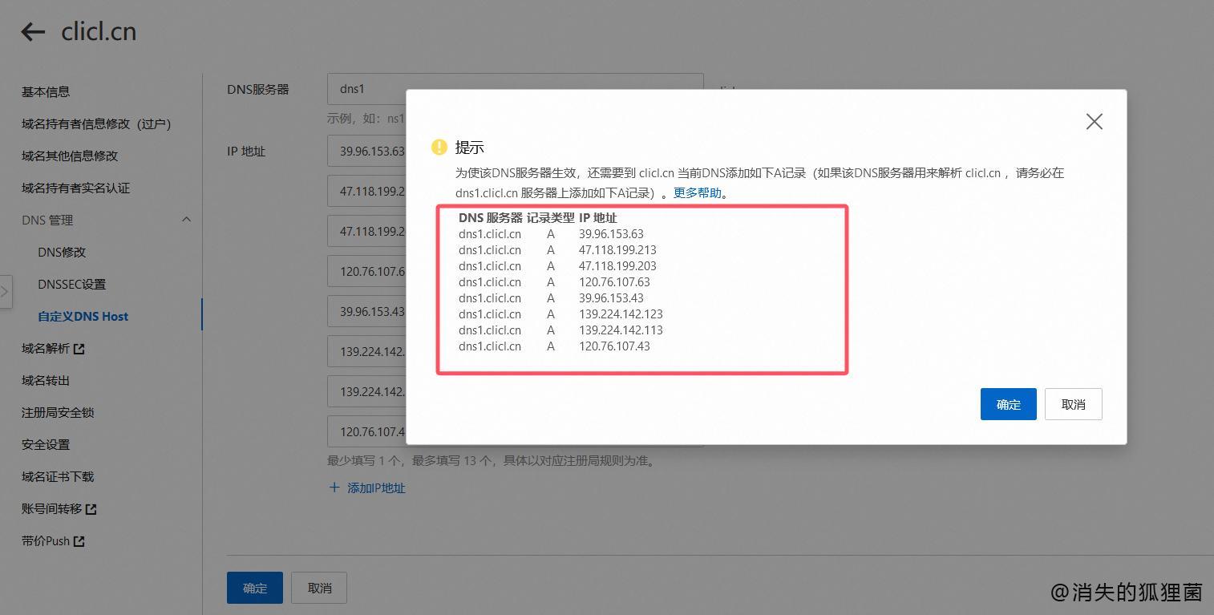The image size is (1214, 615).
Task: Click IP field showing 120.76.107.4
Action: (367, 431)
